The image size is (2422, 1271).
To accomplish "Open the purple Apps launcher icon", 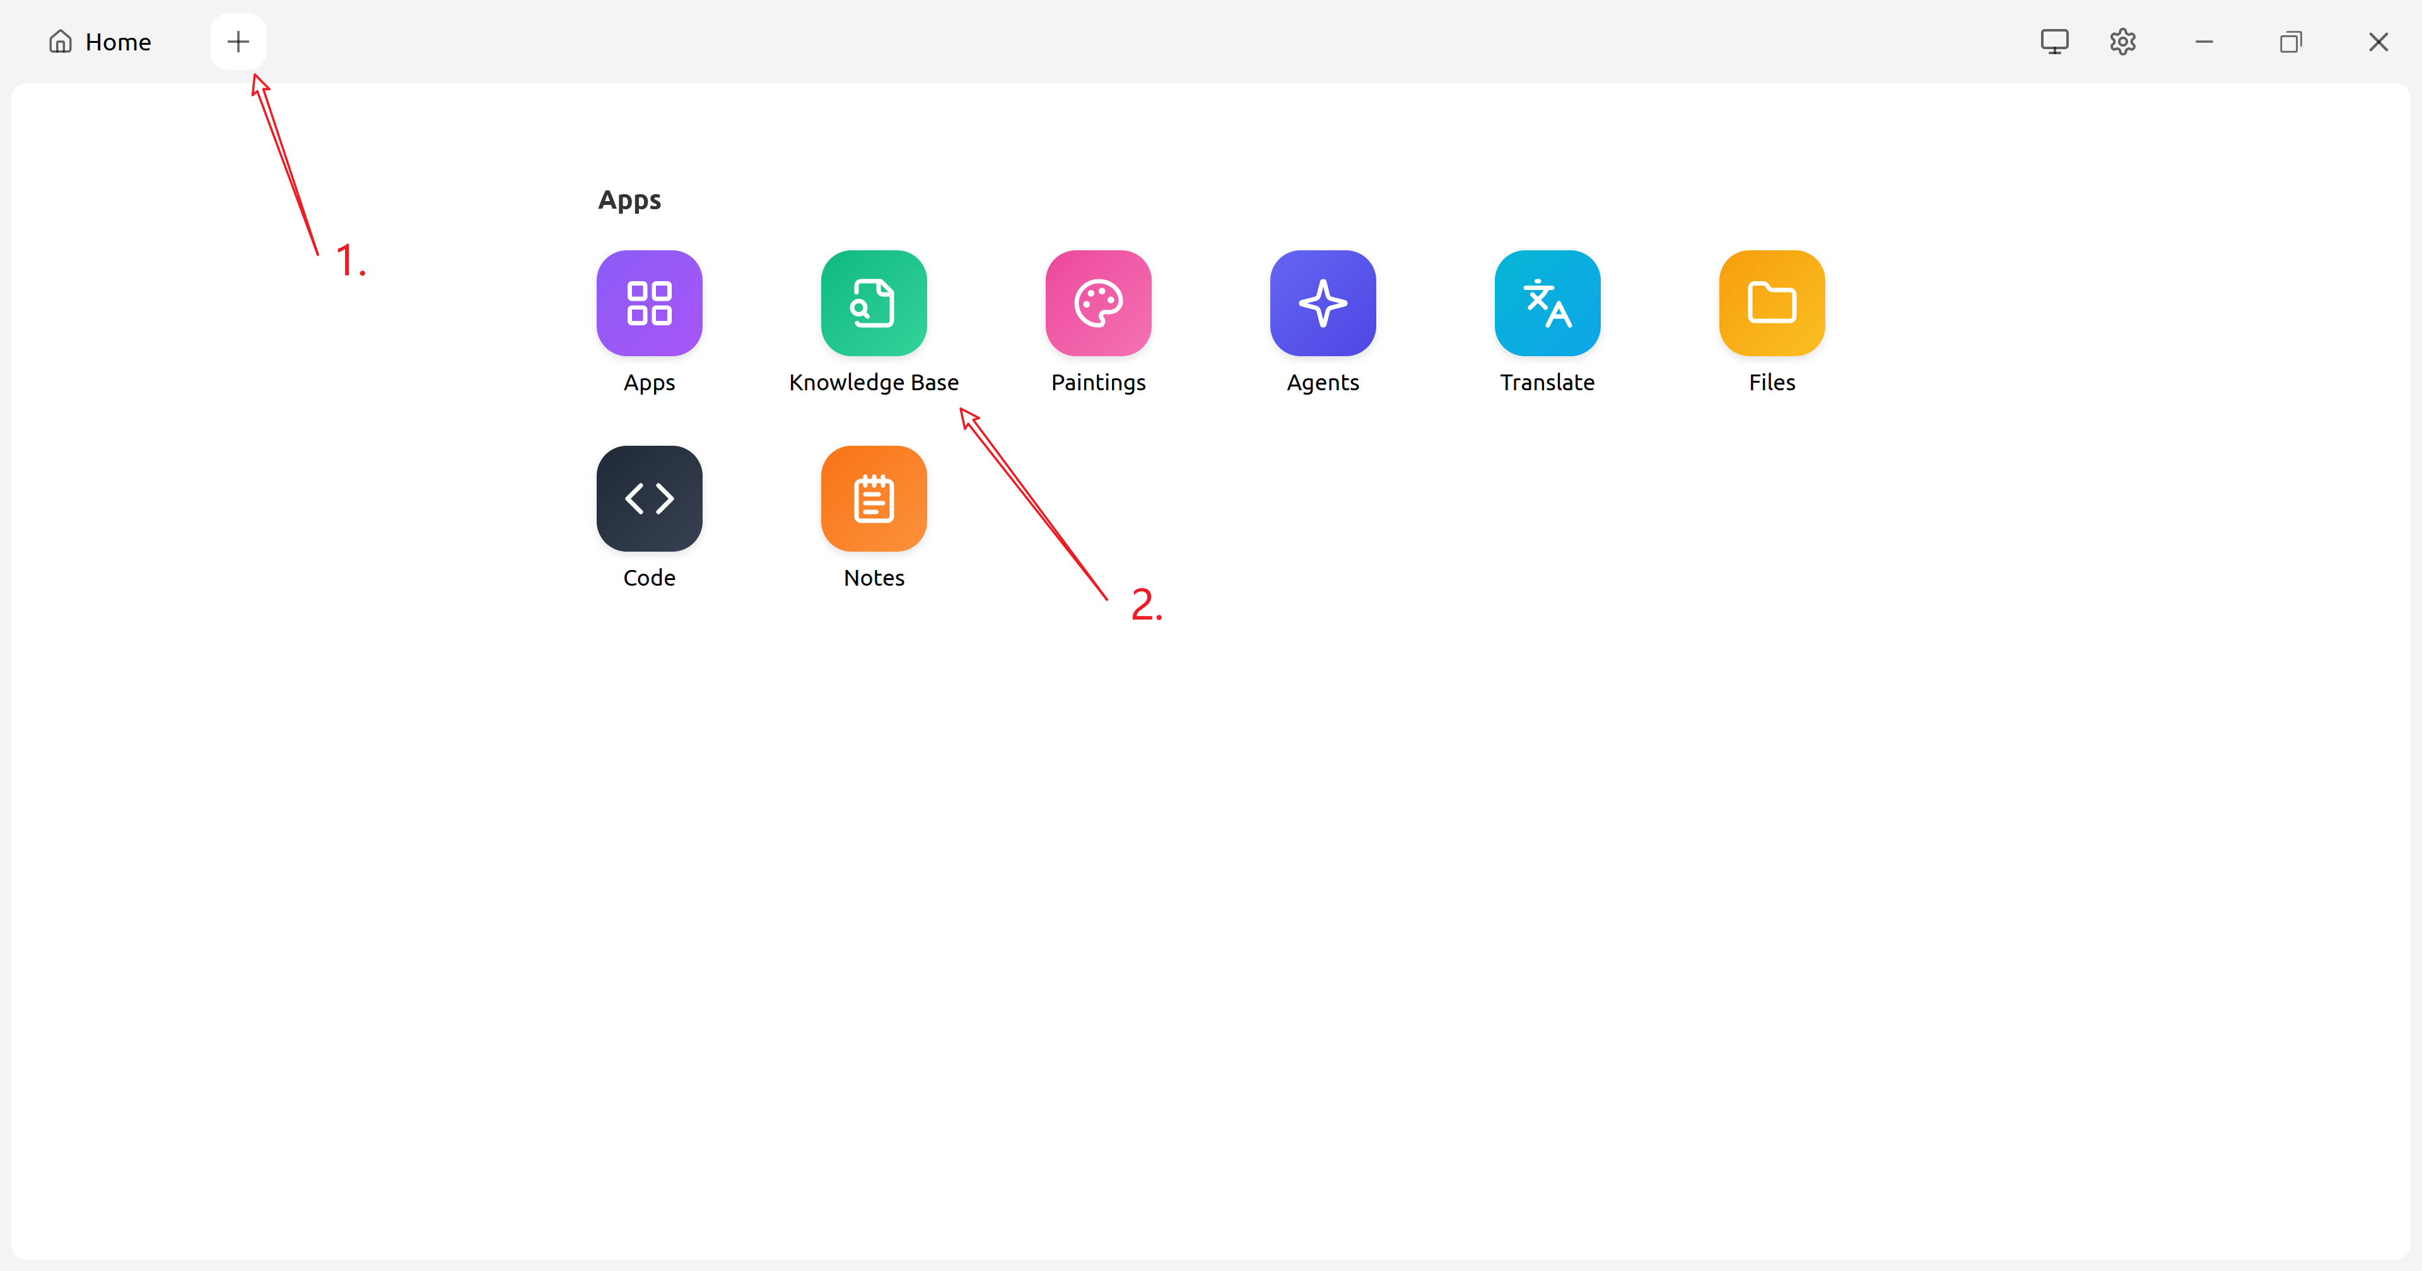I will (649, 303).
